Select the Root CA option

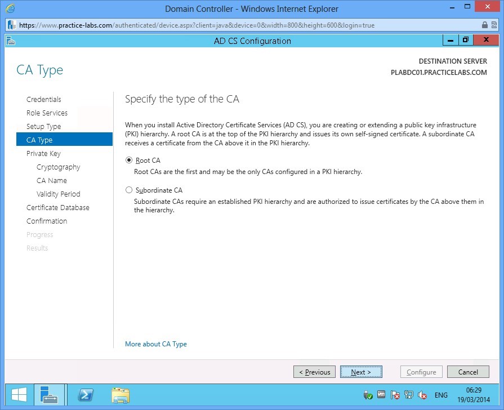click(129, 160)
